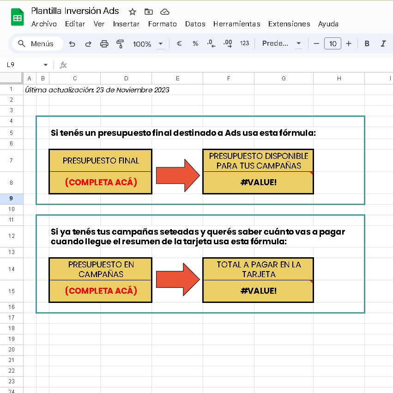Select column D header
393x393 pixels.
[x=126, y=79]
